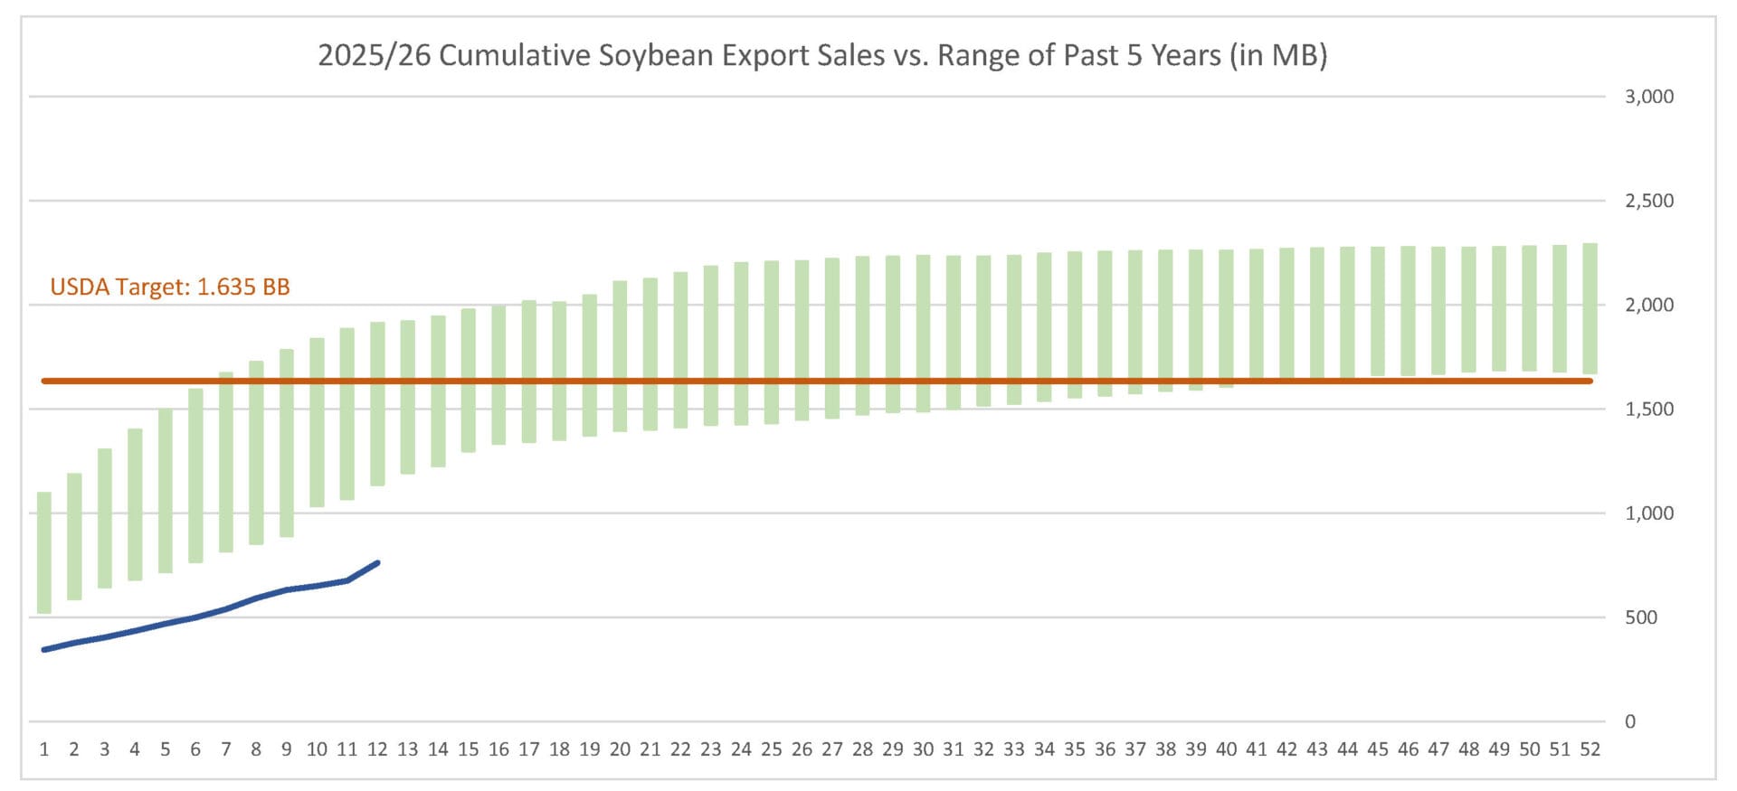Select week 26 on the x-axis
Image resolution: width=1737 pixels, height=791 pixels.
[x=802, y=749]
